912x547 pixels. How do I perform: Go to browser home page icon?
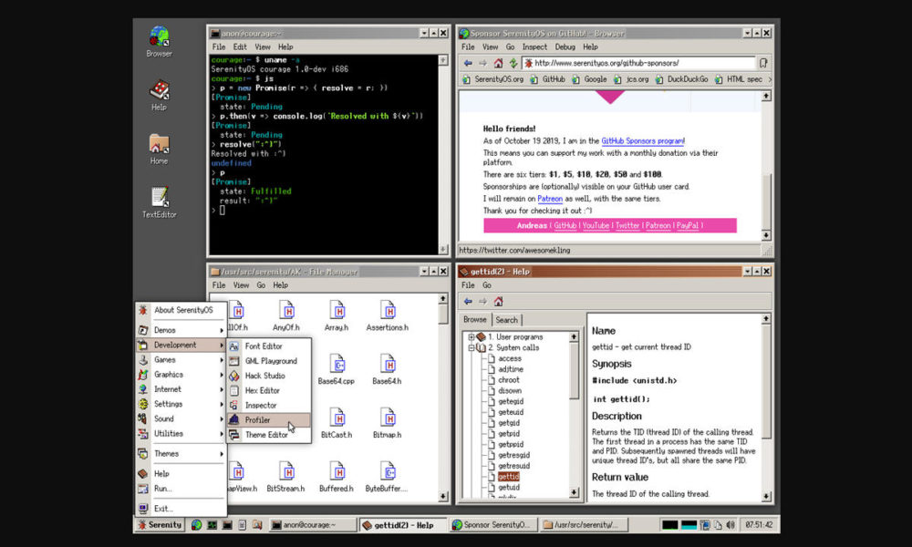click(498, 63)
